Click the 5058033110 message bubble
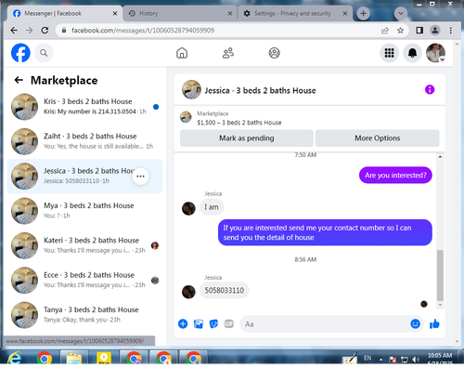This screenshot has width=464, height=368. [225, 291]
